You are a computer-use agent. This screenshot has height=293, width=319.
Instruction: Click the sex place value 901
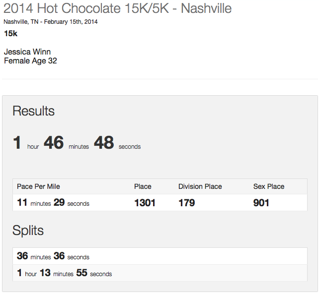tap(261, 203)
